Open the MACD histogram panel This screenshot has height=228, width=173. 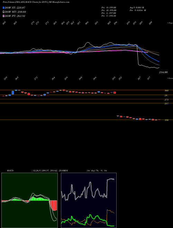click(29, 200)
